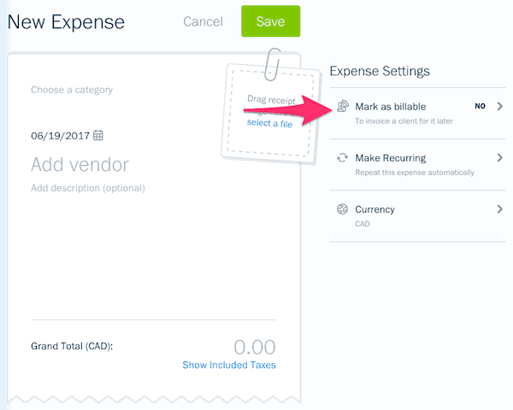Select the 06/19/2017 date field
This screenshot has height=410, width=513.
[60, 135]
